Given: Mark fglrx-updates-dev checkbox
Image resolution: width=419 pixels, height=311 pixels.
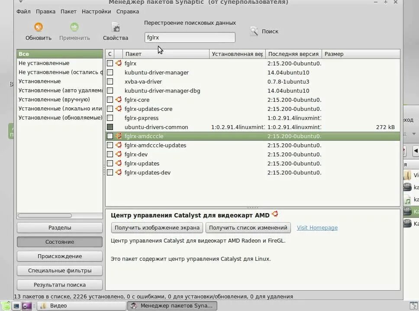Looking at the screenshot, I should 110,172.
